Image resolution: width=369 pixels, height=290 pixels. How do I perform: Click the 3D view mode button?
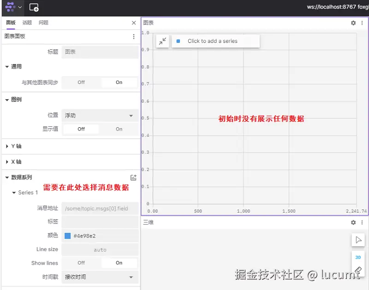[358, 257]
